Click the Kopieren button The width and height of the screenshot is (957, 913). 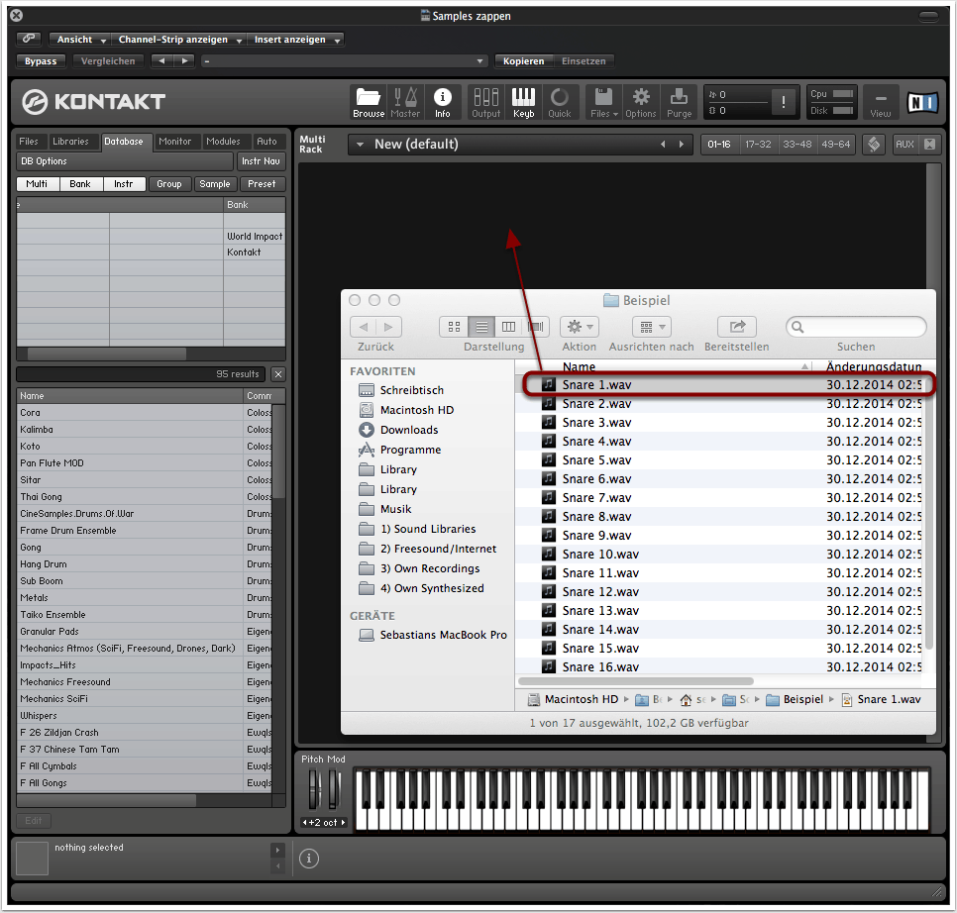tap(523, 61)
